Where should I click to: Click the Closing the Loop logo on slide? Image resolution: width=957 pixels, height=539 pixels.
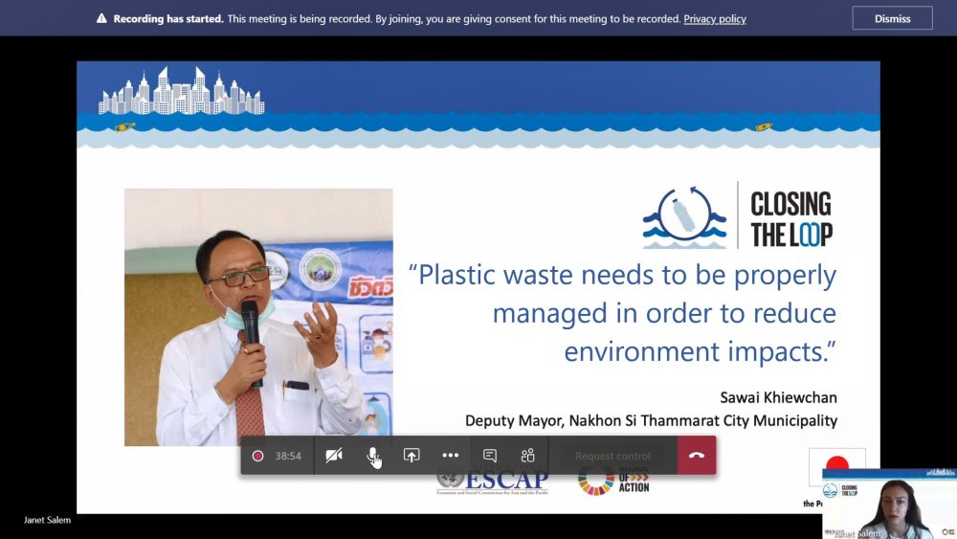click(737, 216)
